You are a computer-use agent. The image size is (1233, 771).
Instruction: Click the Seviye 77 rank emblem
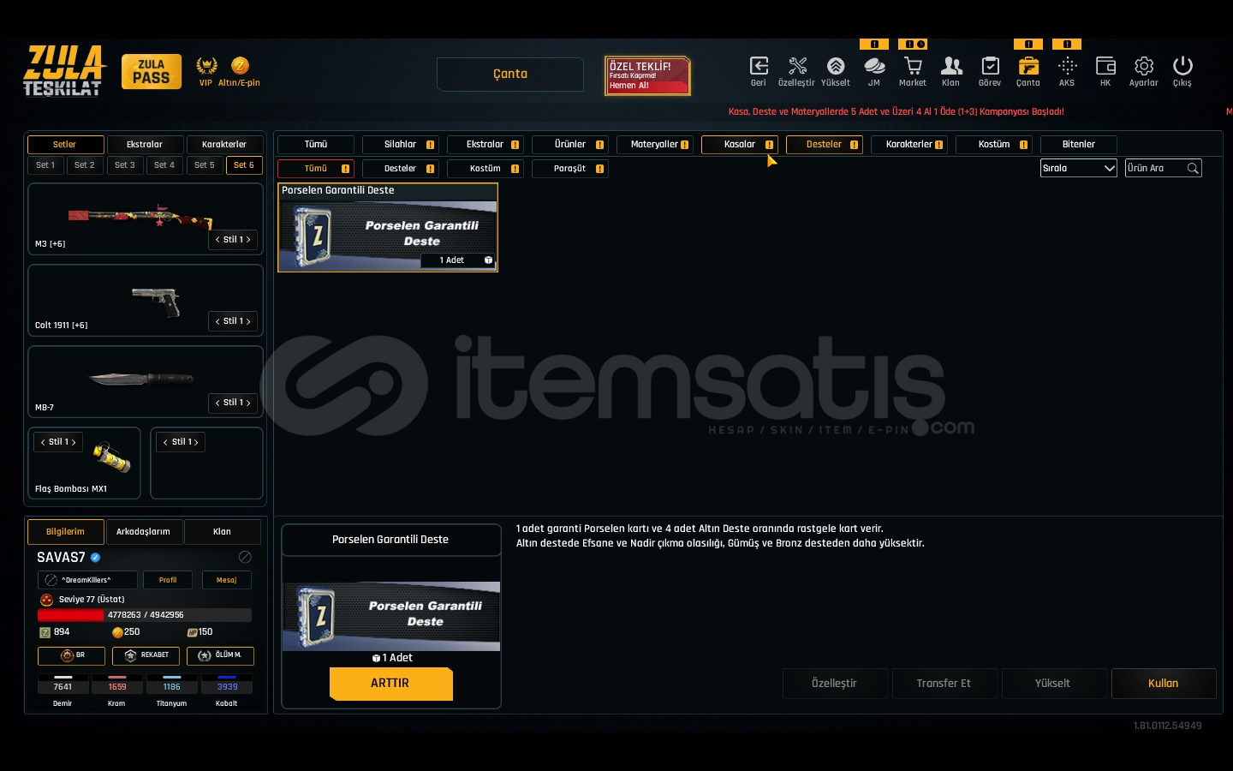point(47,600)
